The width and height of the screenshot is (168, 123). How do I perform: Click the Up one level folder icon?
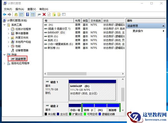tap(16, 14)
